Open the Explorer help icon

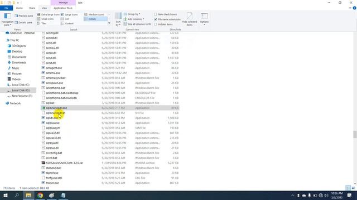click(x=355, y=8)
